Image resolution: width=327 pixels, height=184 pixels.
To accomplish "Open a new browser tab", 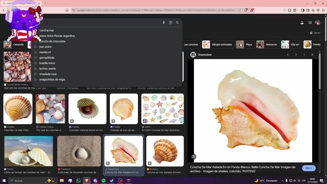I will point(45,3).
